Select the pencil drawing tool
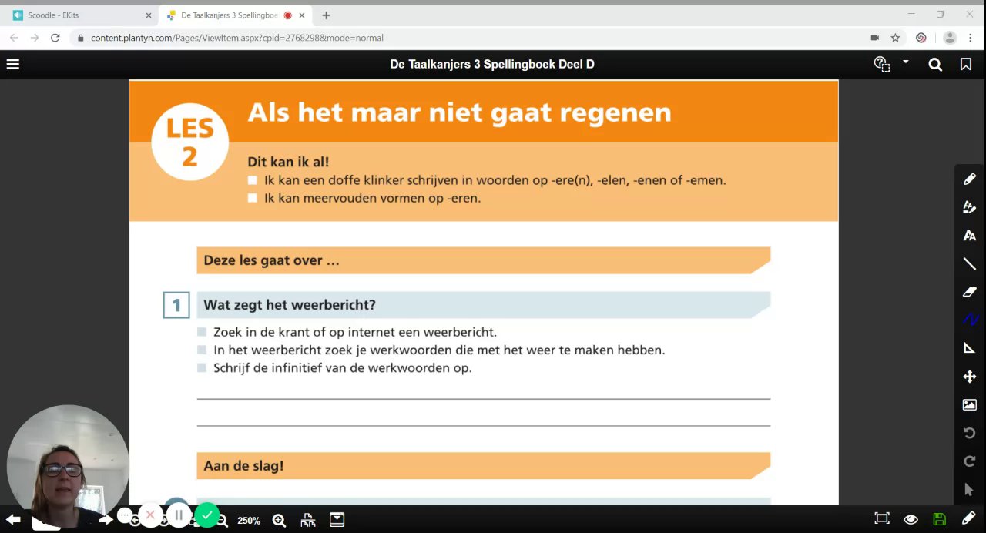Image resolution: width=986 pixels, height=533 pixels. (970, 179)
